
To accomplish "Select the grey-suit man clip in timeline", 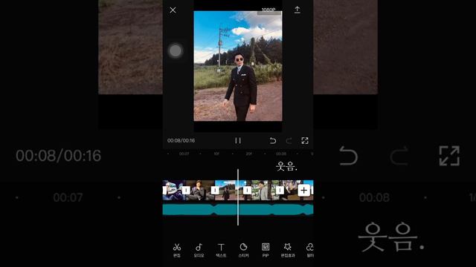I will click(x=263, y=191).
